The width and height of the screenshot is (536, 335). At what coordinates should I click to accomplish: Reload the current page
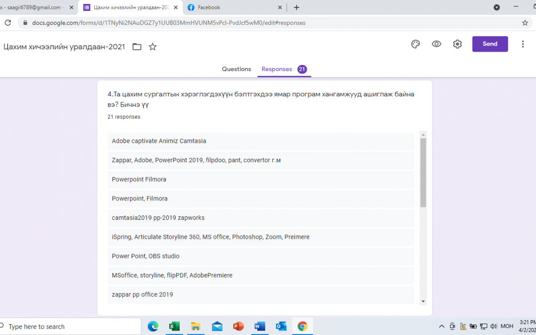(8, 23)
